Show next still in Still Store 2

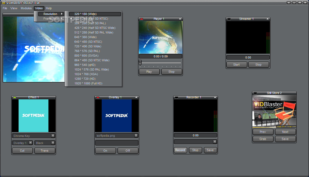(x=285, y=132)
